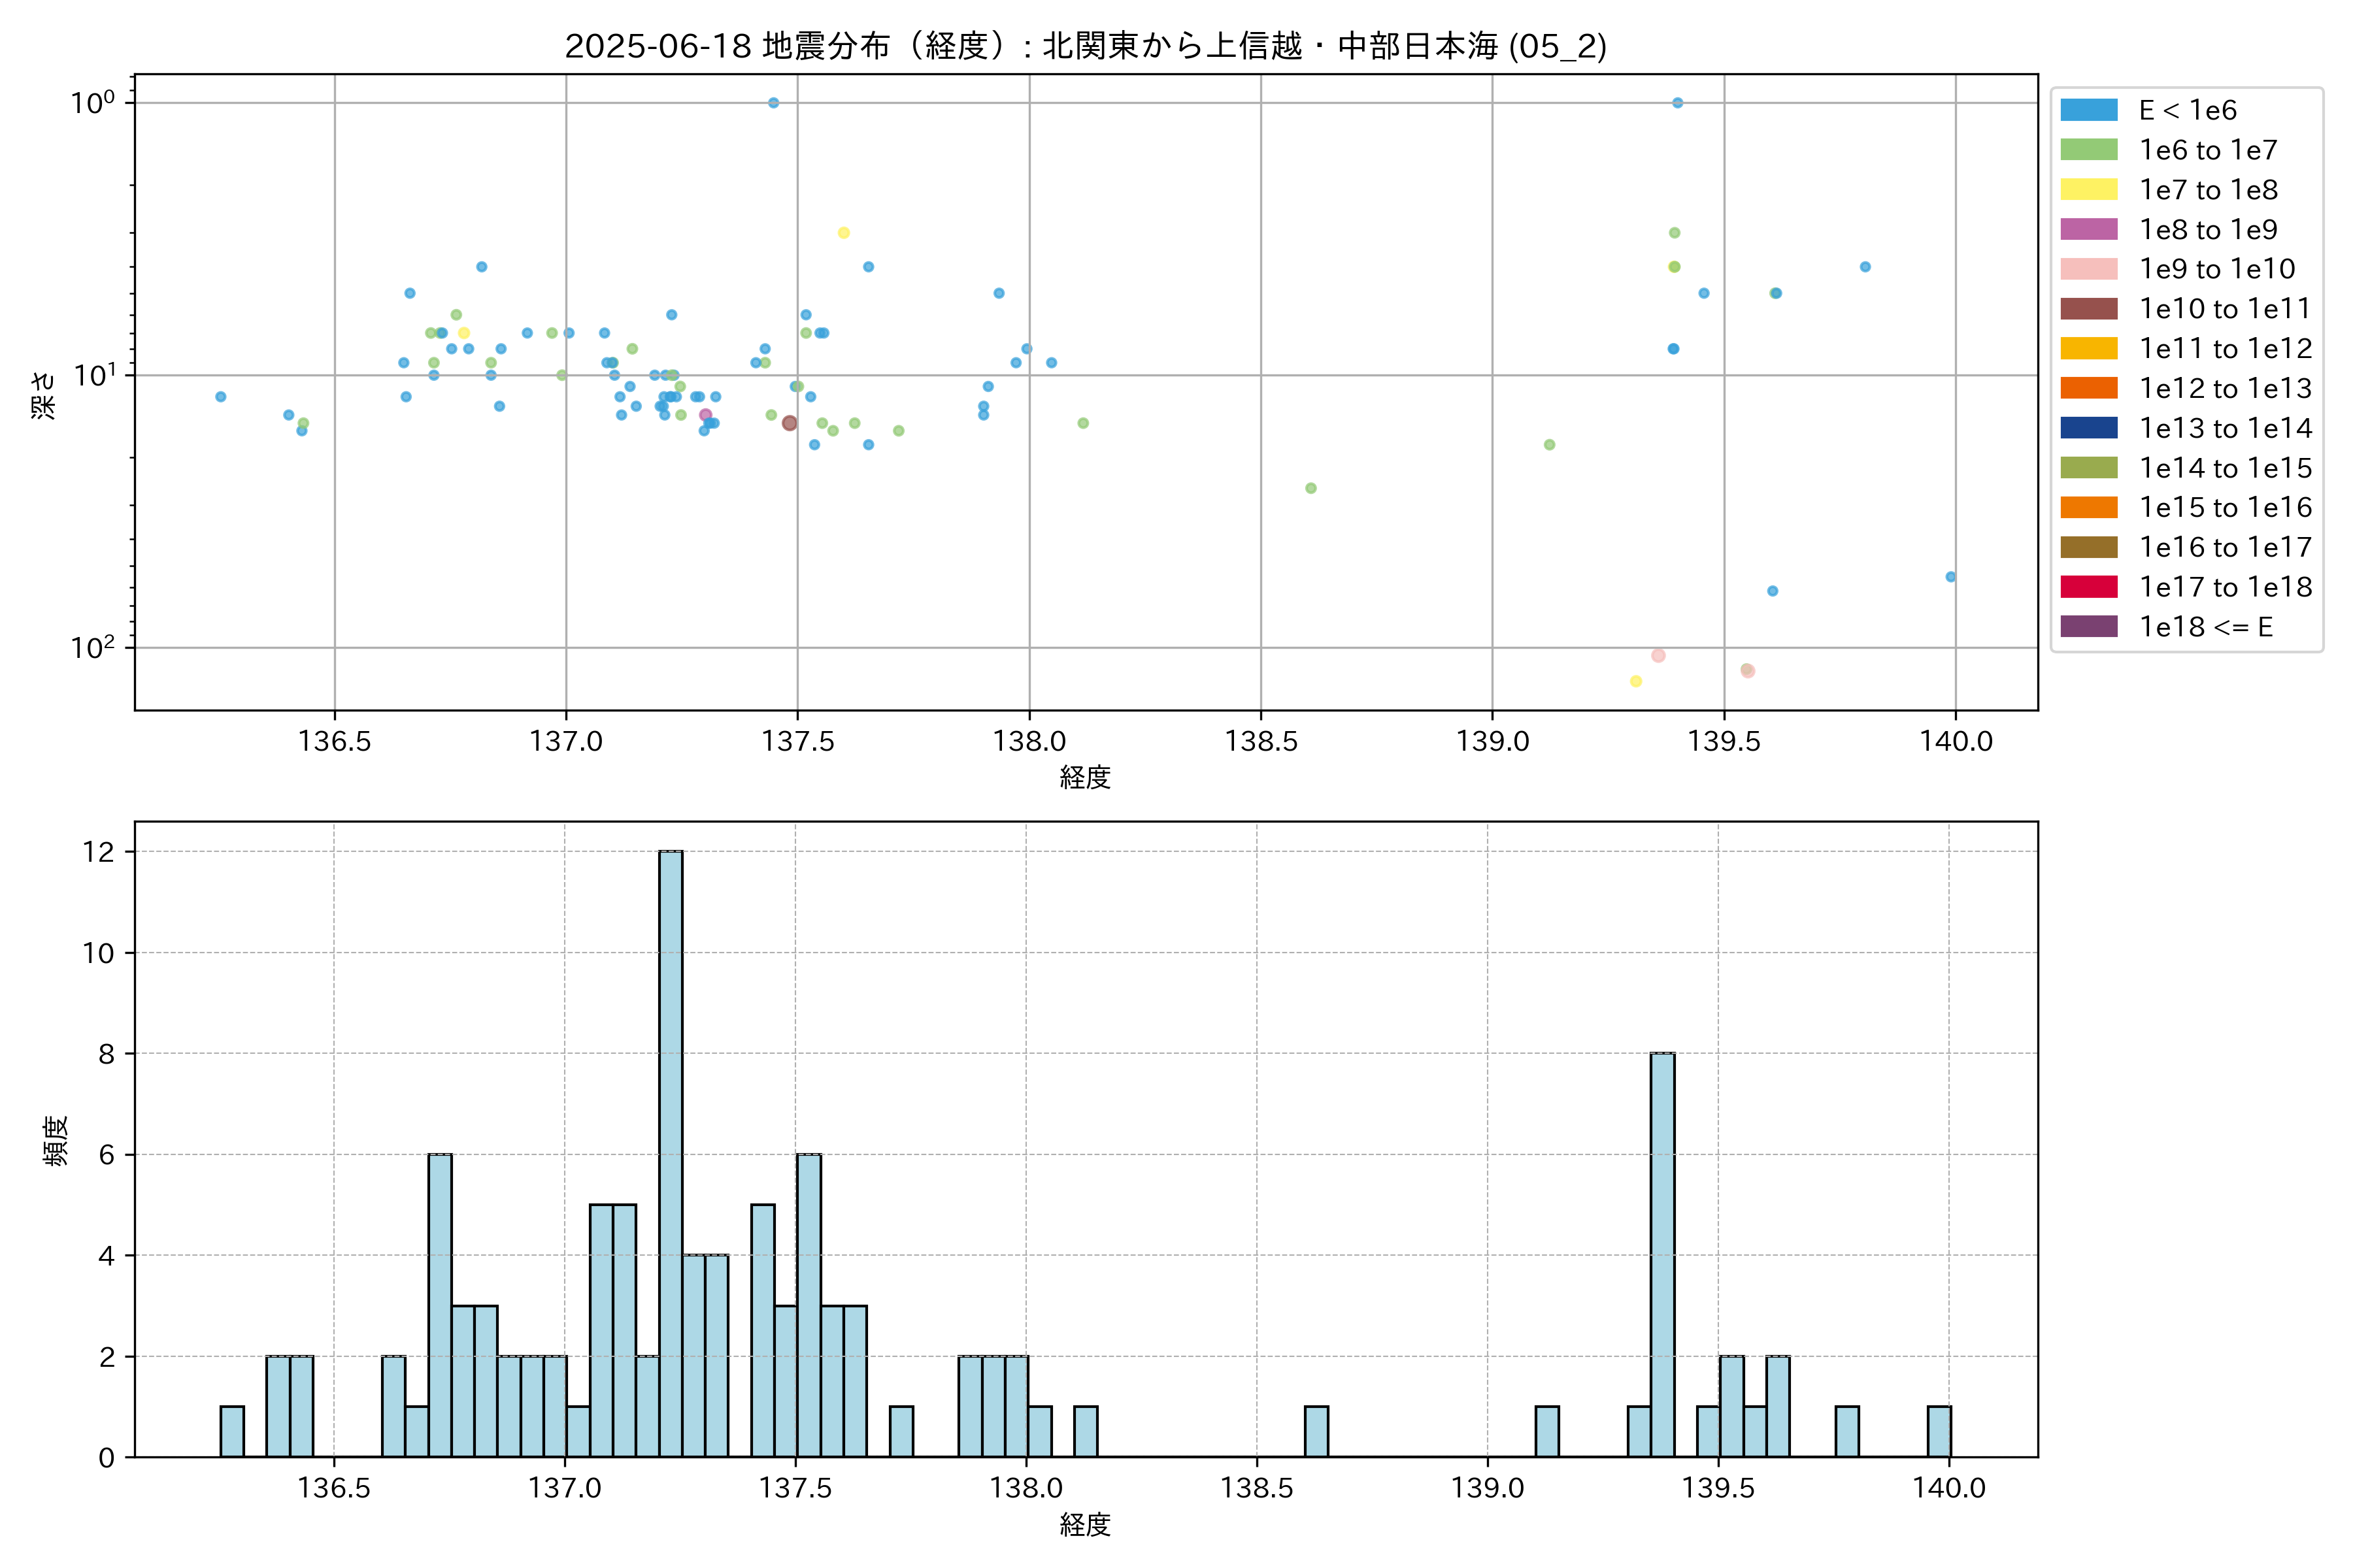Viewport: 2353px width, 1568px height.
Task: Click the yellow 1e7 to 1e8 swatch
Action: [2088, 190]
